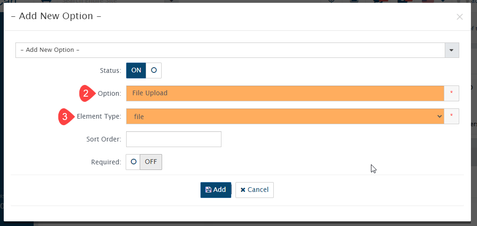Click the red asterisk beside Option field

tap(451, 93)
